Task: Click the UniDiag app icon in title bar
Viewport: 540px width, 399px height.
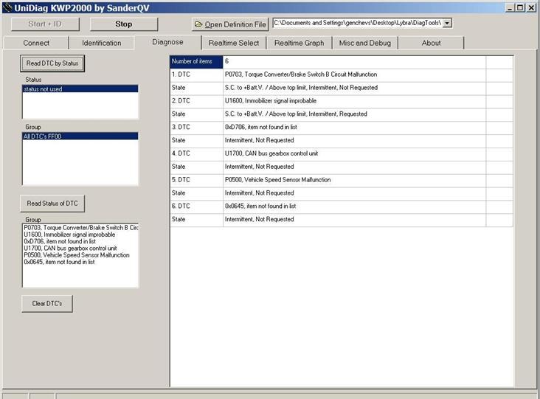Action: 7,7
